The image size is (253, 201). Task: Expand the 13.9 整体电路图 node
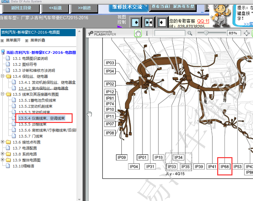(2, 159)
